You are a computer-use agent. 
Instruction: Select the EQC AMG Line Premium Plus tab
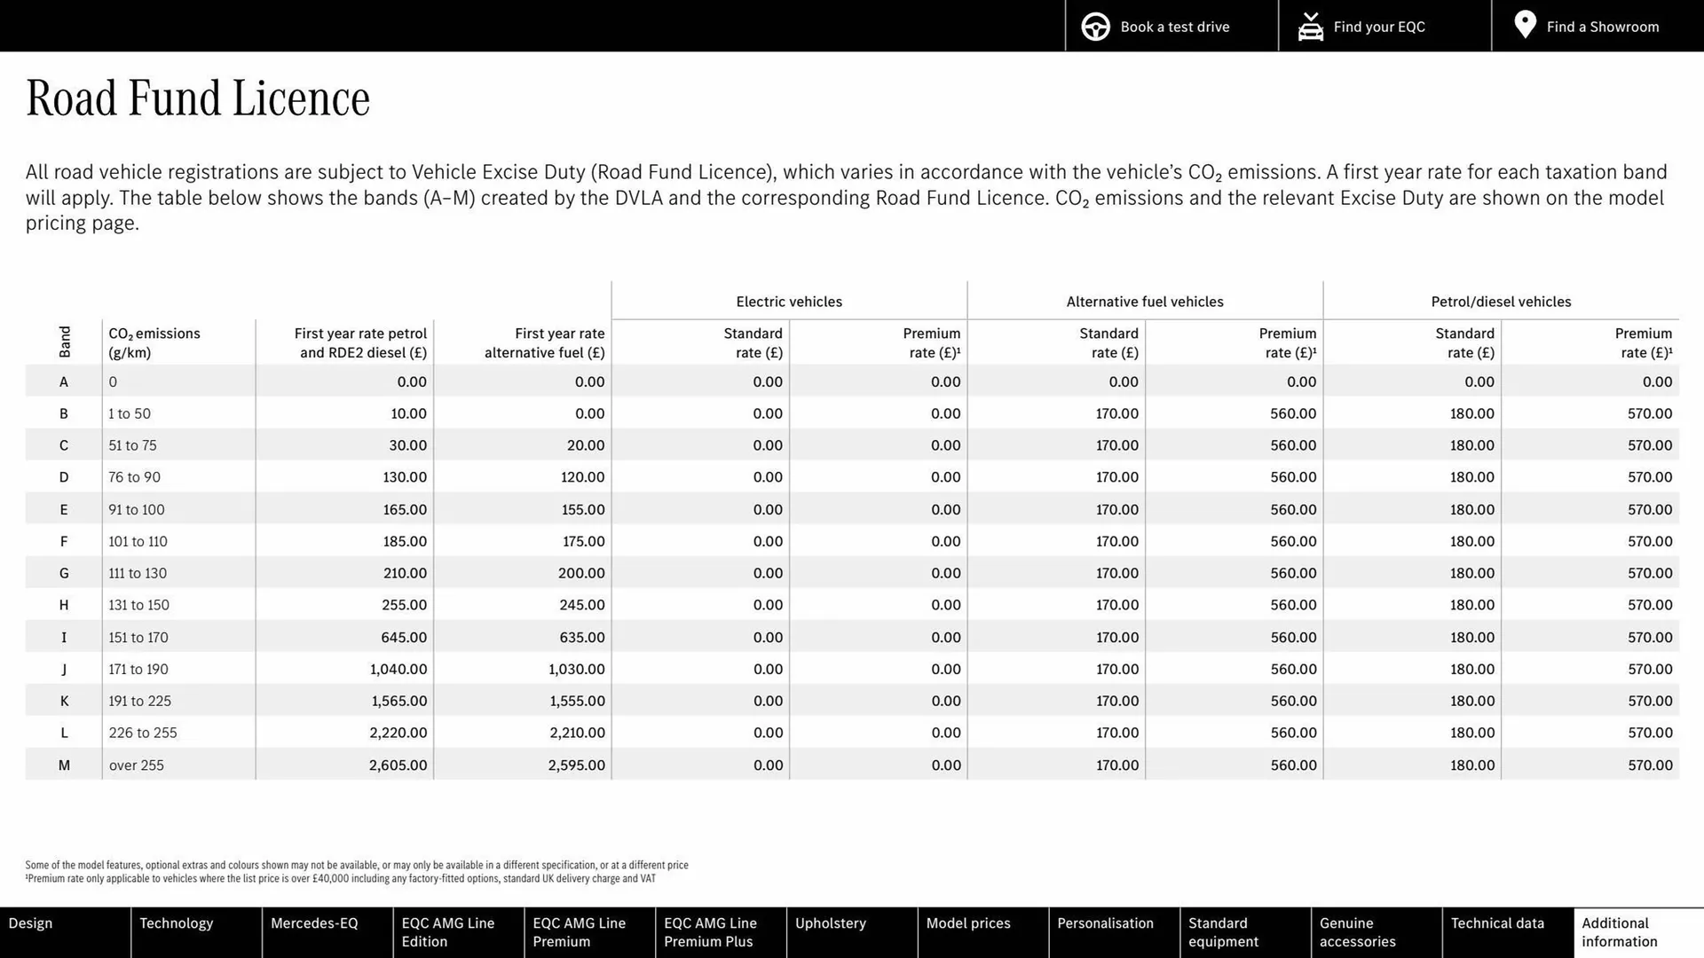pyautogui.click(x=719, y=932)
